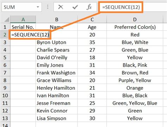Open Insert Function fx dialog
167x127 pixels.
pos(89,7)
